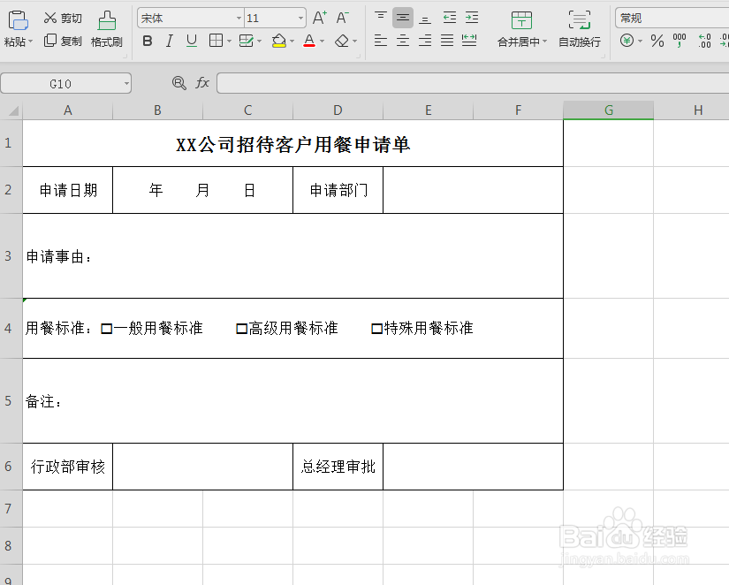
Task: Decrease font size with A- icon
Action: 340,17
